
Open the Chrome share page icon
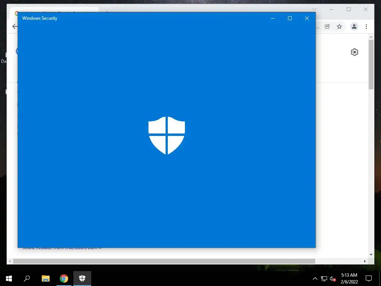point(327,26)
